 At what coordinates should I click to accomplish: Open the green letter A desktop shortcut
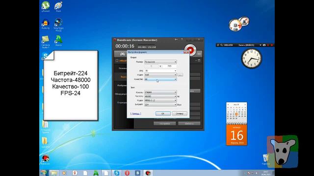point(58,41)
